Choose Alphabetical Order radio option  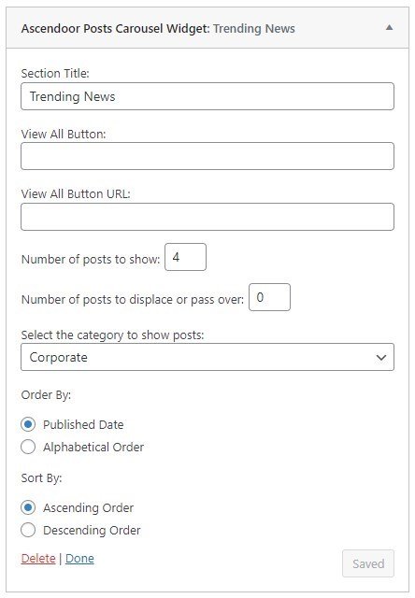(x=28, y=447)
